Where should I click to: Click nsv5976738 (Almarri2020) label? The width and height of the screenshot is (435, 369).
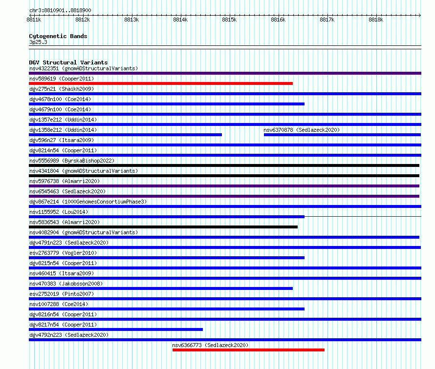[65, 181]
